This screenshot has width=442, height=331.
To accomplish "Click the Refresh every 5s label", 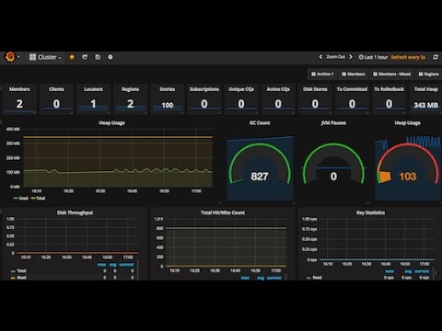I will 408,57.
